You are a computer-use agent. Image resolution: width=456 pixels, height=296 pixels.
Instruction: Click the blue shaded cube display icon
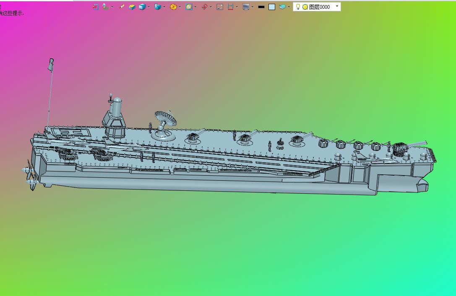click(x=142, y=7)
